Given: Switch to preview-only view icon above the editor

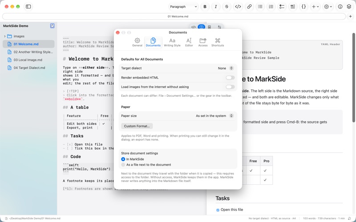Looking at the screenshot, I should 209,27.
